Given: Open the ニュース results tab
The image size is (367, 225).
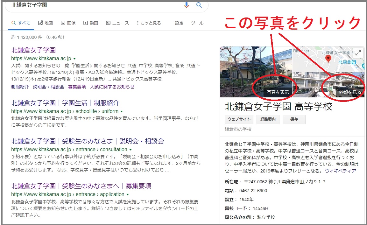Looking at the screenshot, I should 117,23.
